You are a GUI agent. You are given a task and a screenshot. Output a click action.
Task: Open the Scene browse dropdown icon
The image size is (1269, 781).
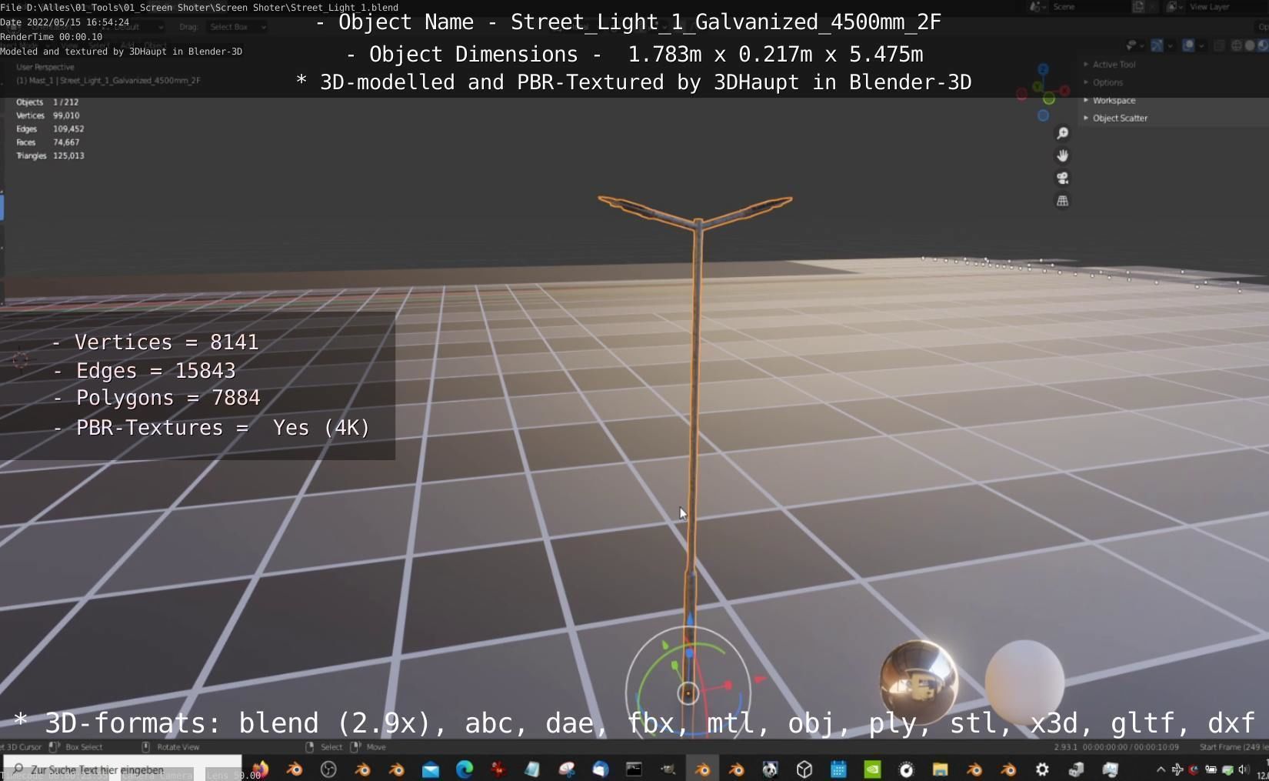[x=1038, y=7]
